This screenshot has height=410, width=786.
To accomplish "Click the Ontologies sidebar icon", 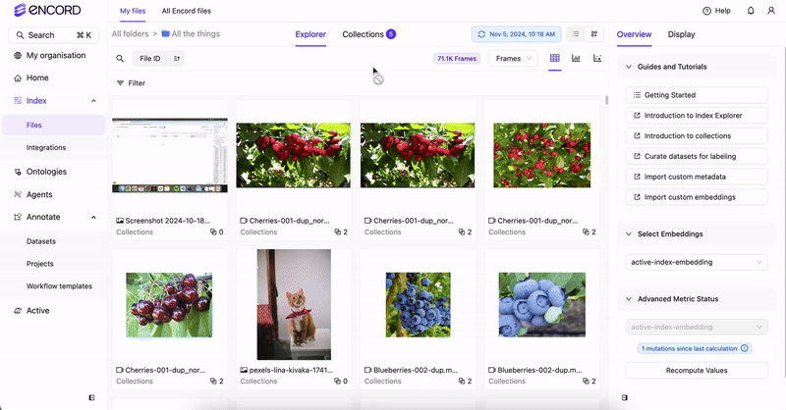I will (x=18, y=172).
